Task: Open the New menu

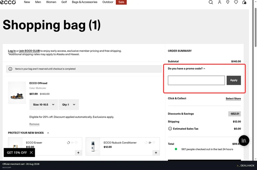Action: (27, 2)
